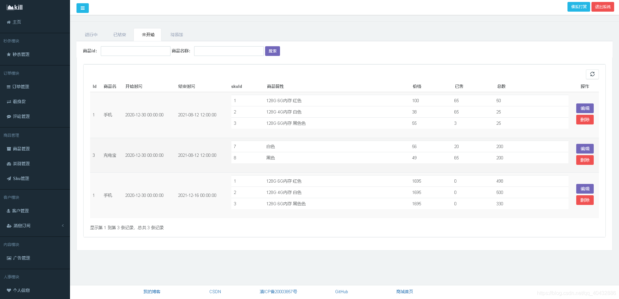The height and width of the screenshot is (299, 619).
Task: Click the 搜索 search button
Action: click(272, 51)
